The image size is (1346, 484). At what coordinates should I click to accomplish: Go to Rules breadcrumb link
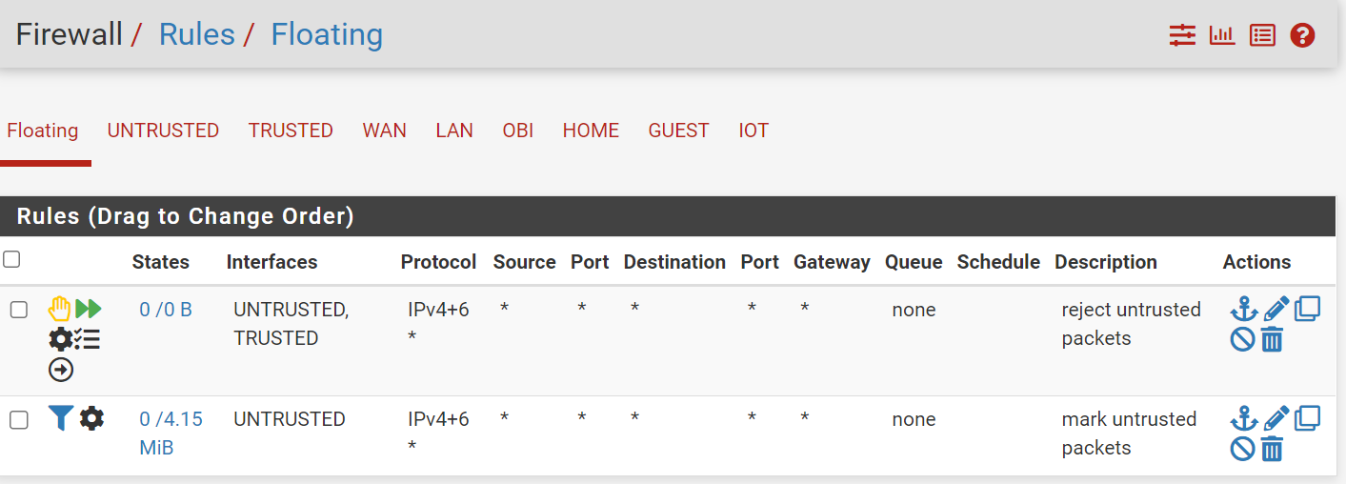[x=196, y=34]
